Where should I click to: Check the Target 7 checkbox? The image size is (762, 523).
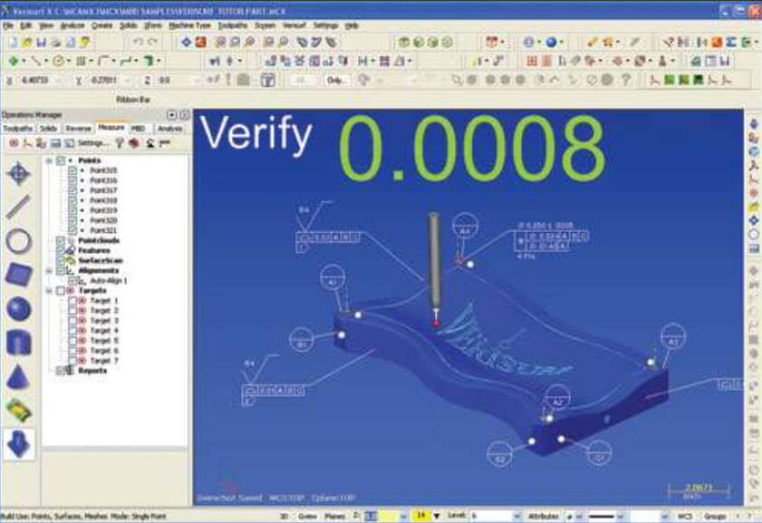pos(72,361)
